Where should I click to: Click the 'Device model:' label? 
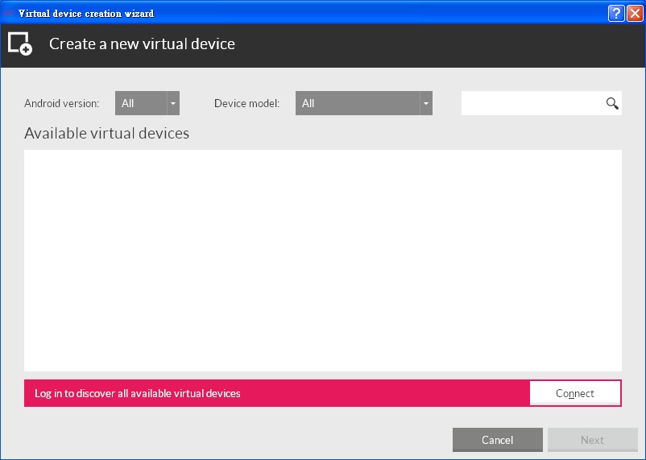point(246,104)
